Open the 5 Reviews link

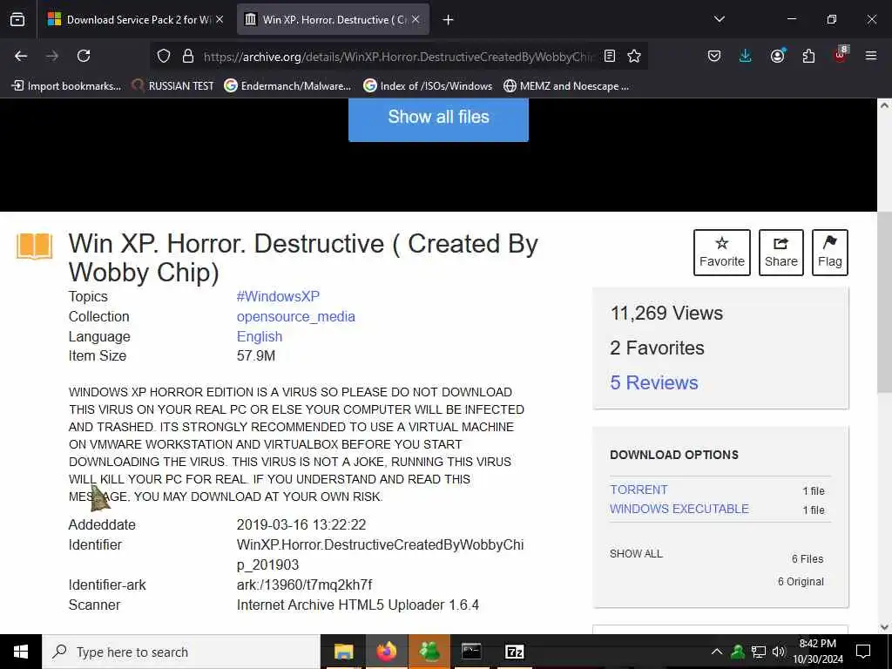point(654,382)
